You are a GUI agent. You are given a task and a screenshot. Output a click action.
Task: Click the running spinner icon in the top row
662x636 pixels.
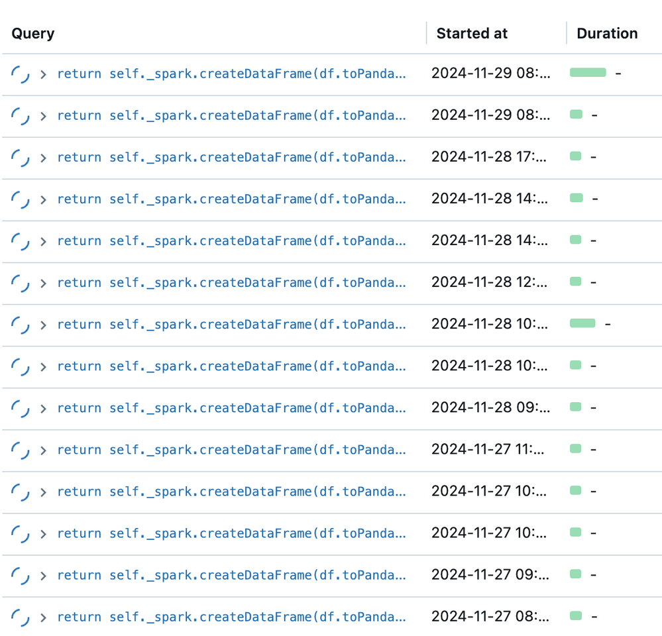pyautogui.click(x=21, y=74)
